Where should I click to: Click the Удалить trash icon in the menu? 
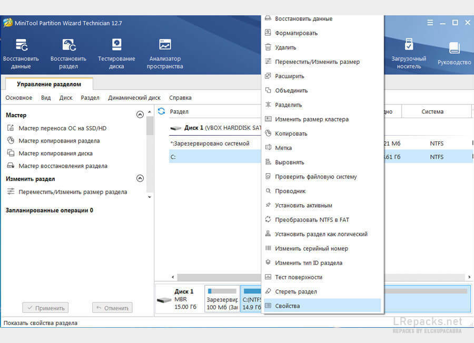(268, 47)
